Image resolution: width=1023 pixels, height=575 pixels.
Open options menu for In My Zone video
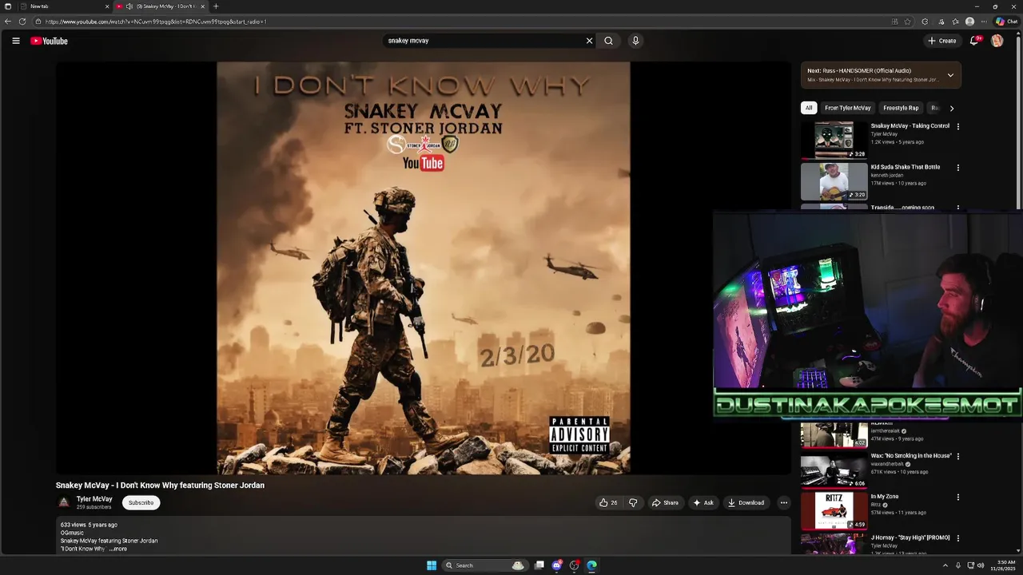[958, 497]
